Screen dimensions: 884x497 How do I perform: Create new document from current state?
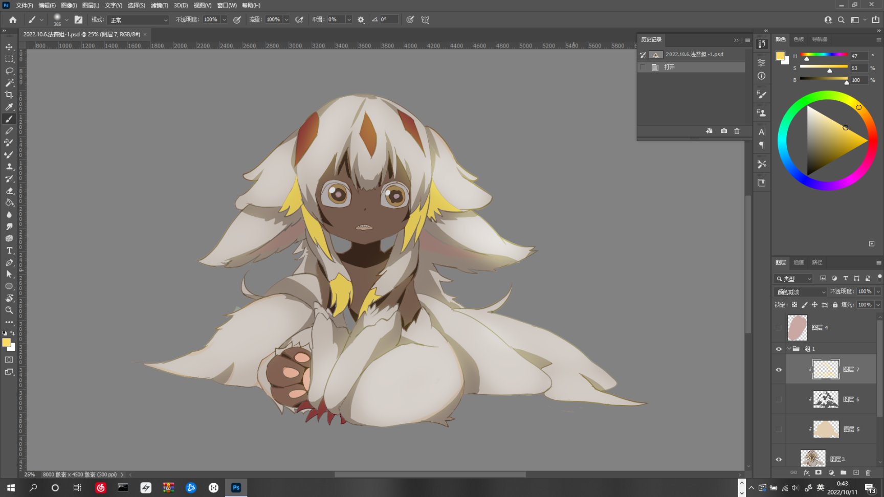click(709, 131)
